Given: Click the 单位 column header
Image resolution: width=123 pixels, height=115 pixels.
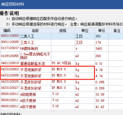Looking at the screenshot, I should click(x=85, y=31).
